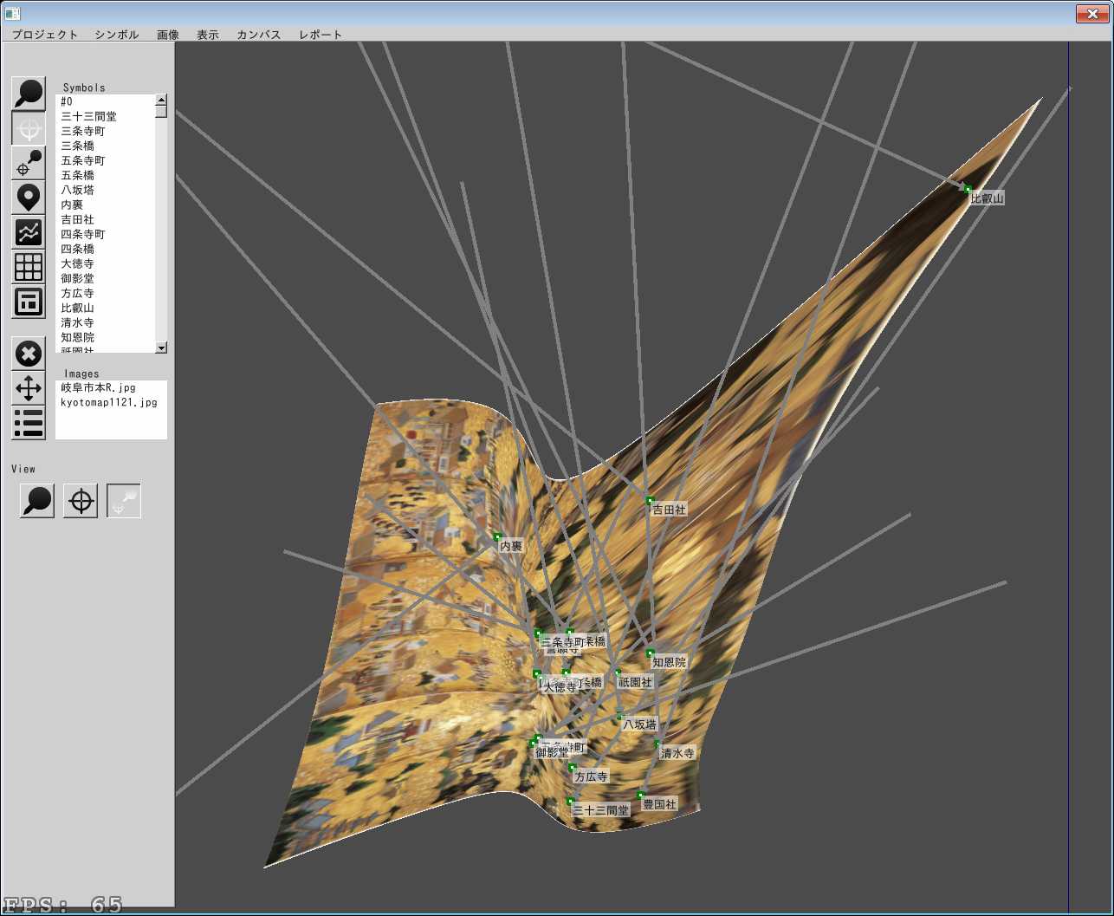
Task: Select 三条橋 in Symbols list
Action: (105, 146)
